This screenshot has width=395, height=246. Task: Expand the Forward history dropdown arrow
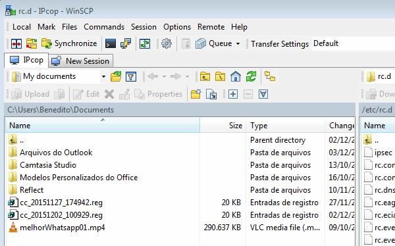[x=187, y=76]
